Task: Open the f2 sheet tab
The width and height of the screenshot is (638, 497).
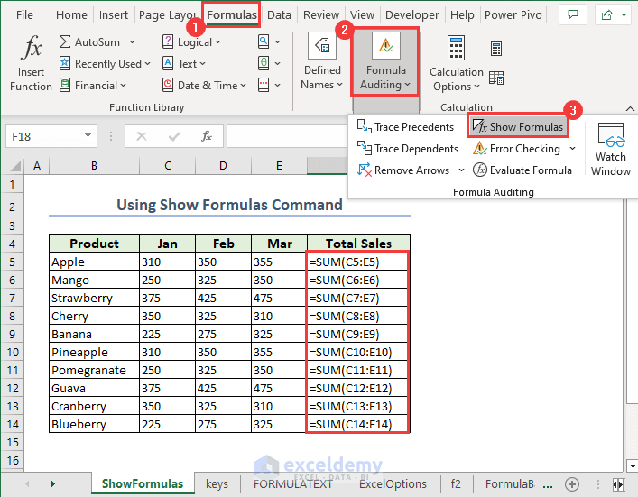Action: tap(456, 483)
